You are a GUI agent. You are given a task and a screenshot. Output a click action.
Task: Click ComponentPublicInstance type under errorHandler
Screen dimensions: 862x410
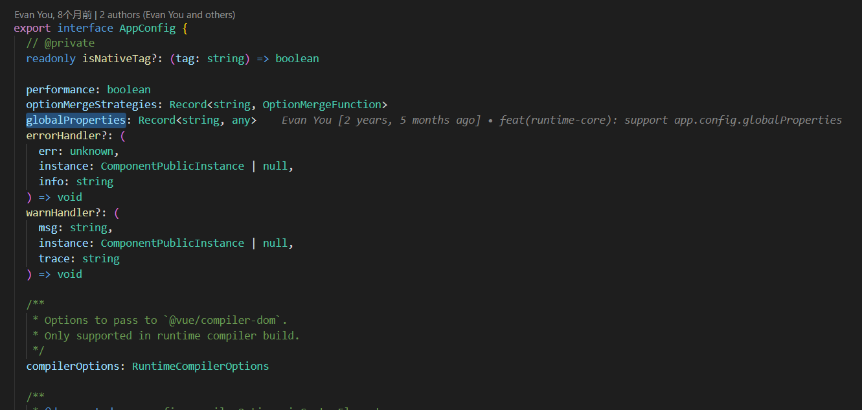(x=172, y=166)
